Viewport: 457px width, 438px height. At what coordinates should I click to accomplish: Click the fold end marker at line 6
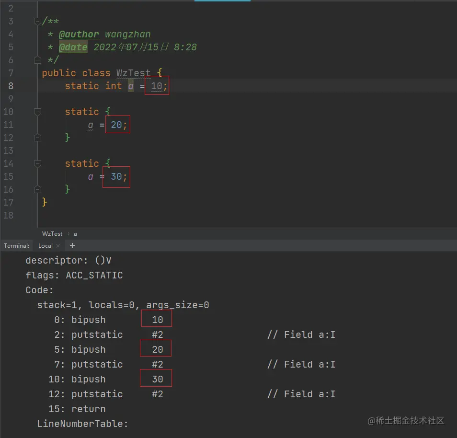pyautogui.click(x=37, y=60)
